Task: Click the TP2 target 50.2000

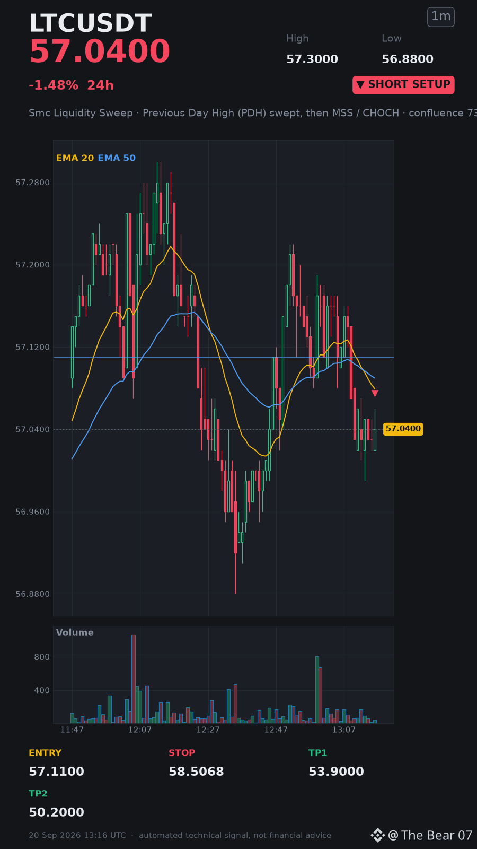Action: (x=56, y=812)
